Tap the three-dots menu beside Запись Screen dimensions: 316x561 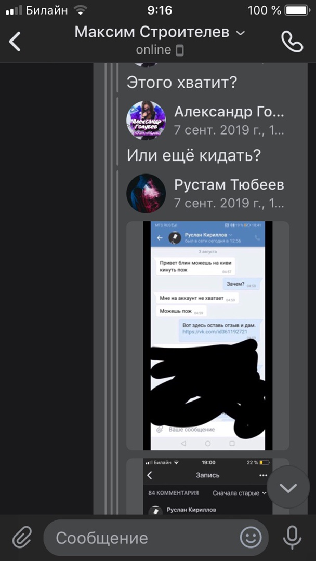[x=264, y=475]
